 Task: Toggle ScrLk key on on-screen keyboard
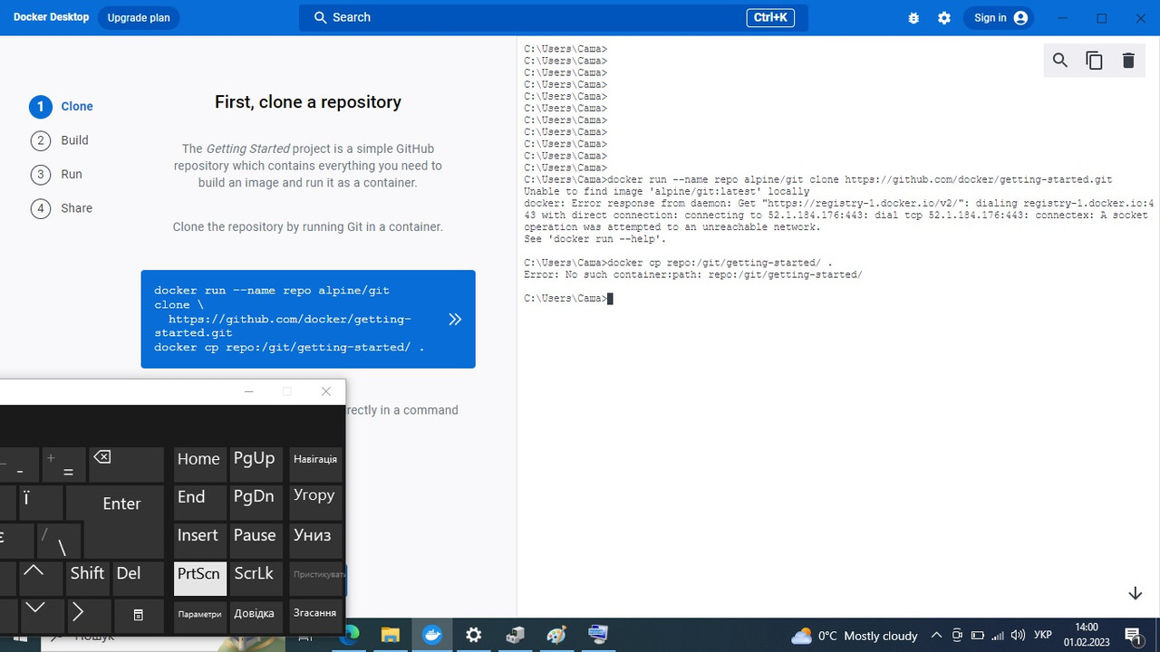[256, 579]
